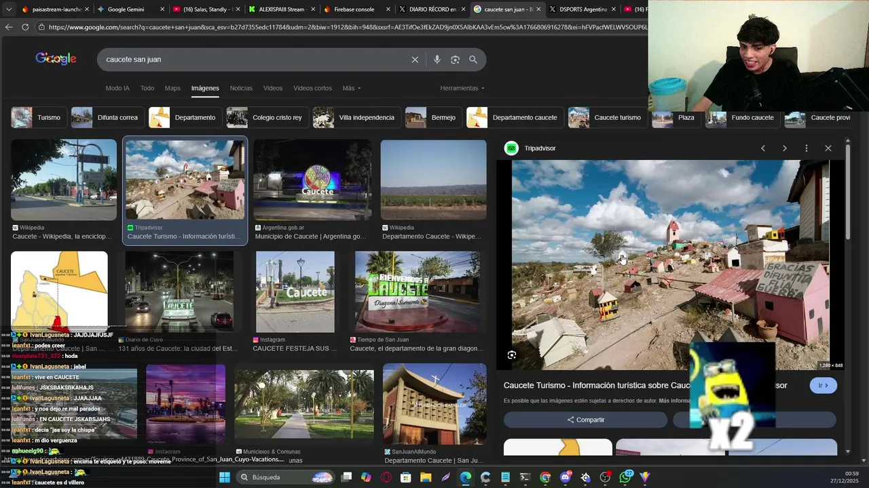
Task: Open OBS Studio from the taskbar
Action: 605,477
